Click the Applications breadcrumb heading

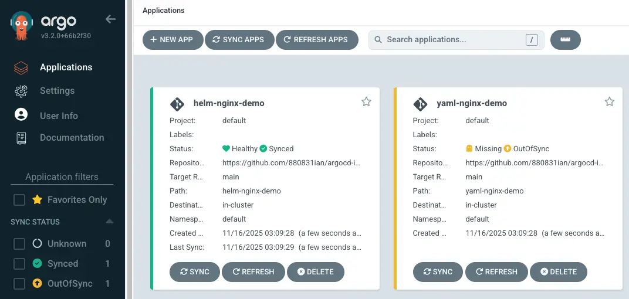(164, 11)
